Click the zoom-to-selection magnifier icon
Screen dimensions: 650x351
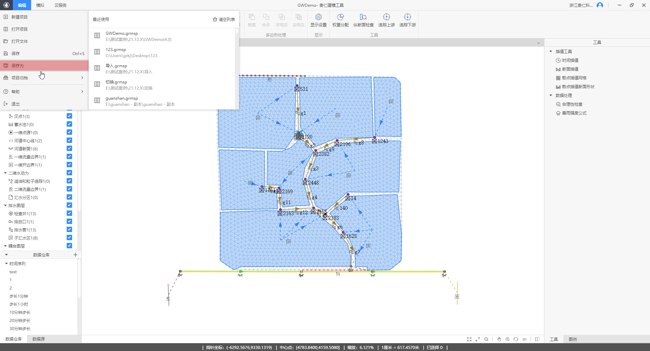coord(486,339)
